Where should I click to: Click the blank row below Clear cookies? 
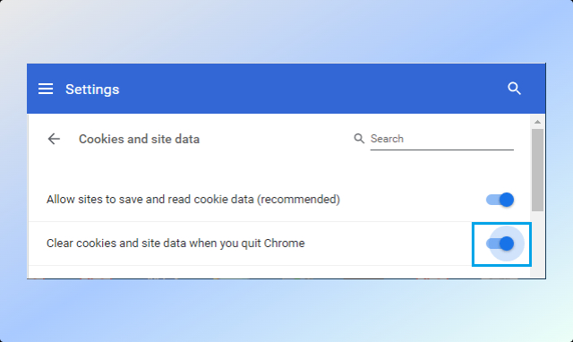[279, 272]
